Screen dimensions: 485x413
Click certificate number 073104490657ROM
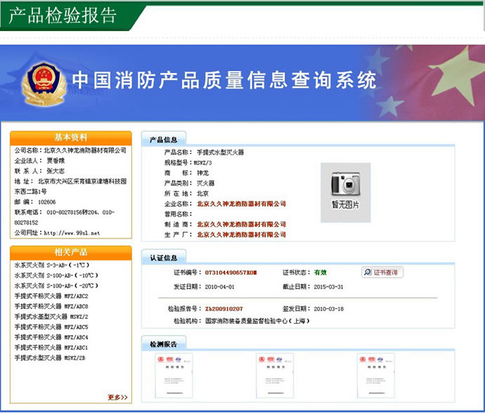(231, 273)
